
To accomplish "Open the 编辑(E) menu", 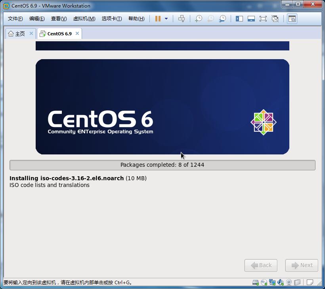I will [37, 19].
